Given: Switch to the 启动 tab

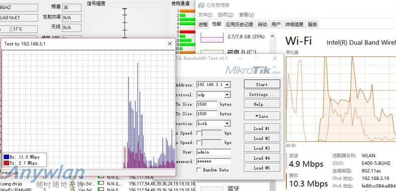Looking at the screenshot, I should point(262,24).
